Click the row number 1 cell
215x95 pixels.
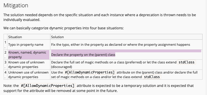(5, 45)
